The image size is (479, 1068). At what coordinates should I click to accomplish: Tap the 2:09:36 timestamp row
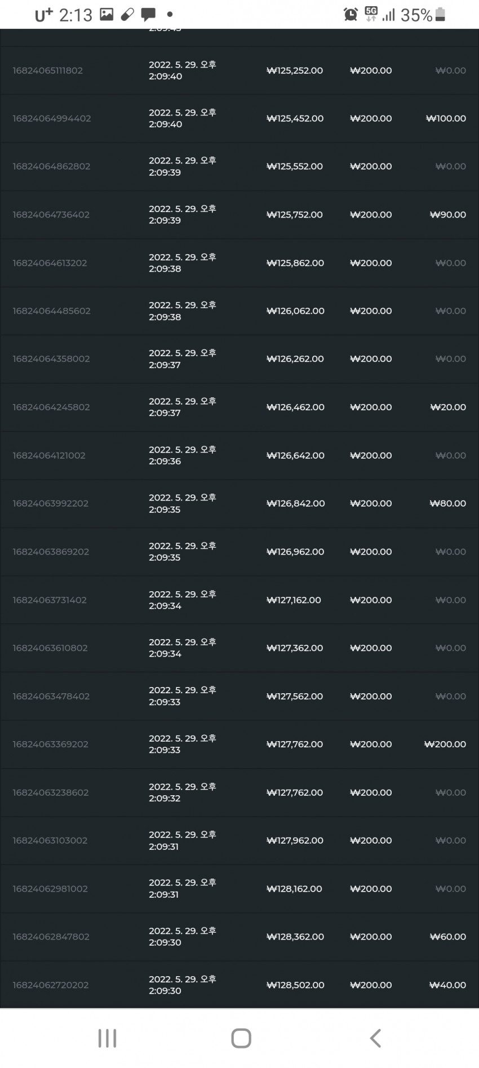click(x=239, y=455)
